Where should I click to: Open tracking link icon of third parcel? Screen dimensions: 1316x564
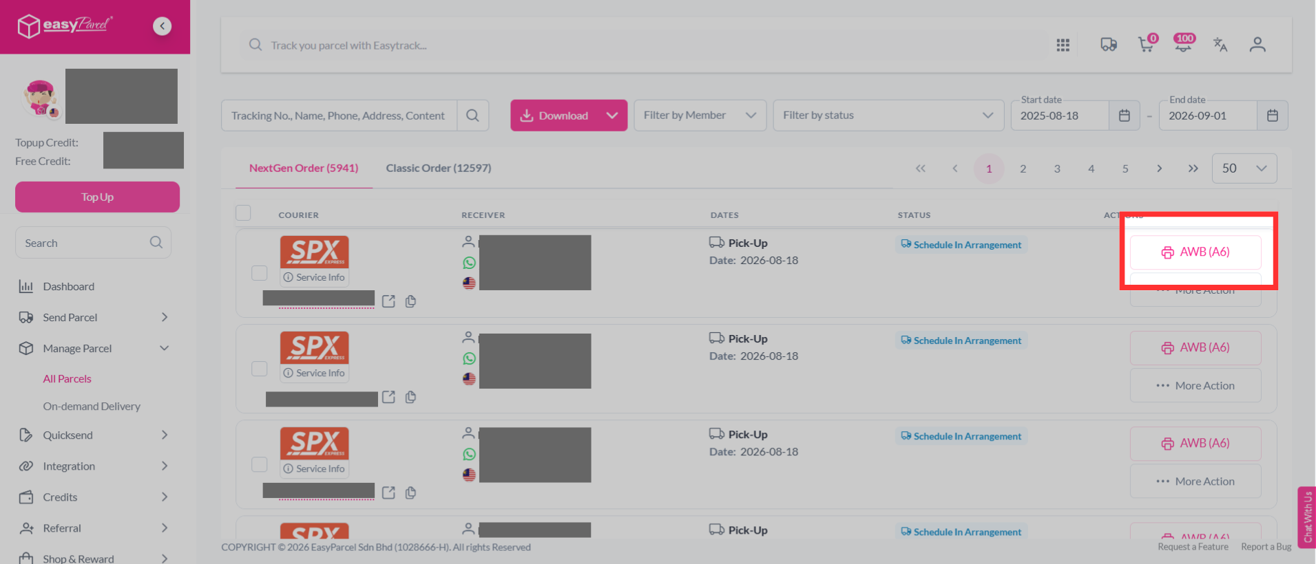tap(388, 492)
